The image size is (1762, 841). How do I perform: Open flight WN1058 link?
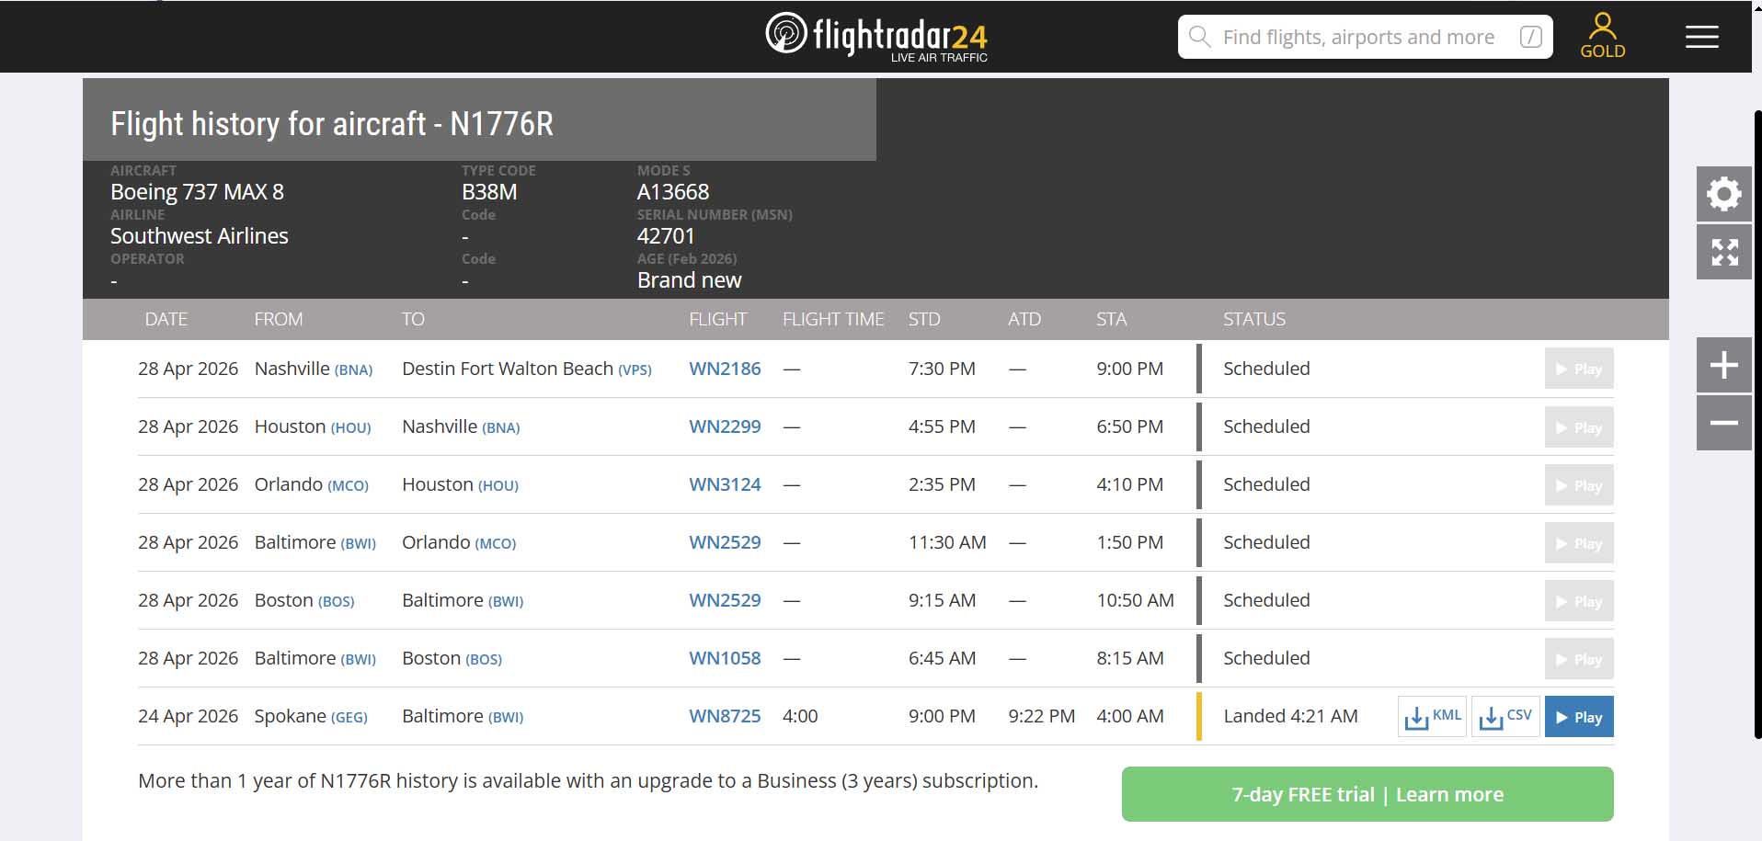point(725,658)
